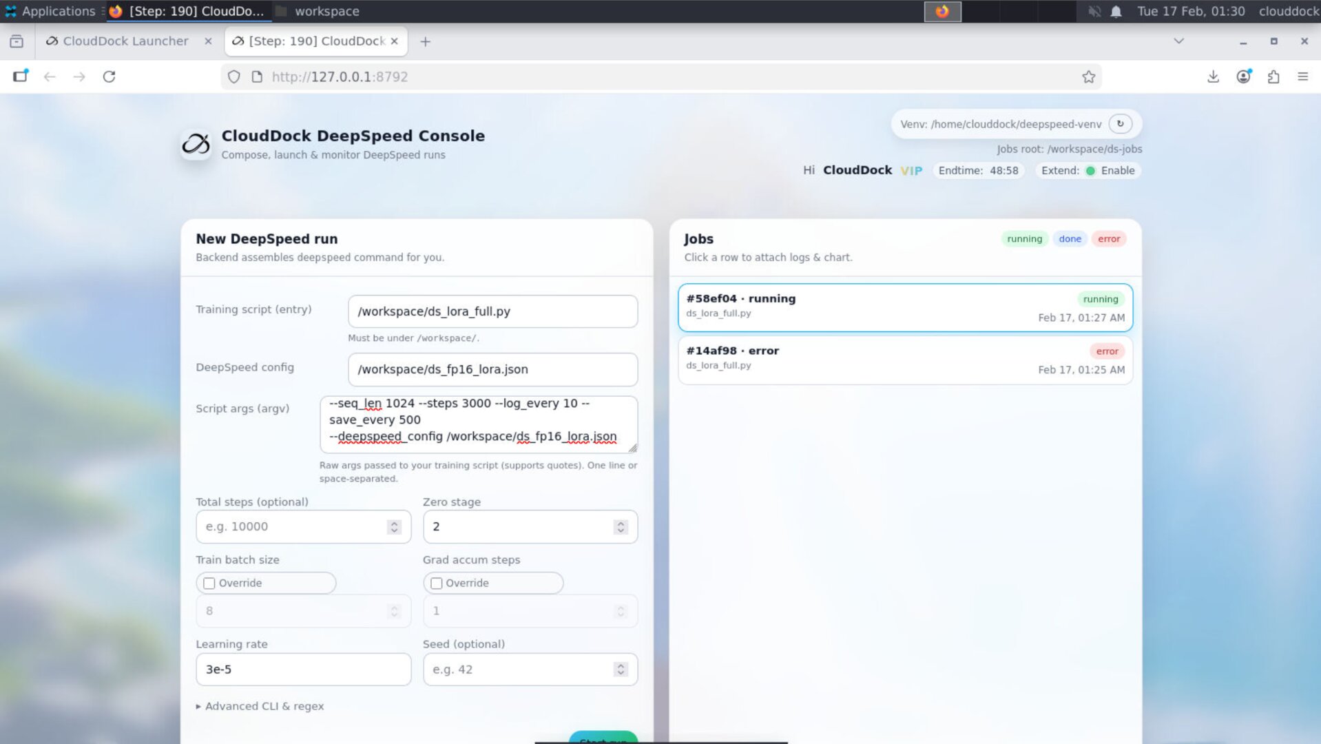Screen dimensions: 1321x744
Task: Reload the page with the refresh icon
Action: [x=110, y=76]
